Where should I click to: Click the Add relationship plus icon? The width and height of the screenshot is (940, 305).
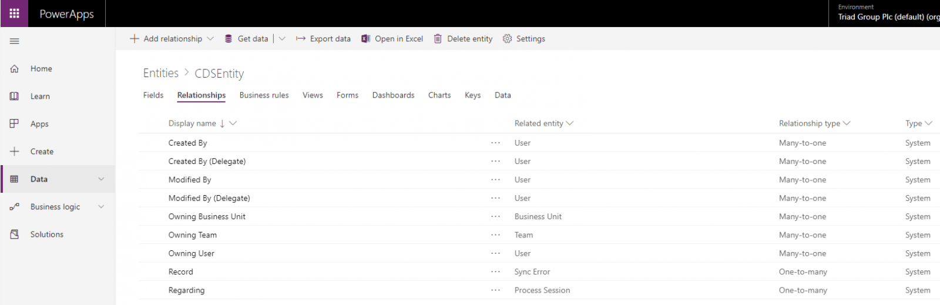(135, 39)
